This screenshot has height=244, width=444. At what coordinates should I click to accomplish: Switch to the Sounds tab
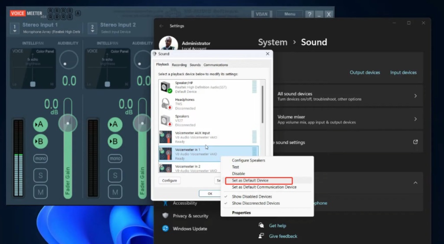195,65
